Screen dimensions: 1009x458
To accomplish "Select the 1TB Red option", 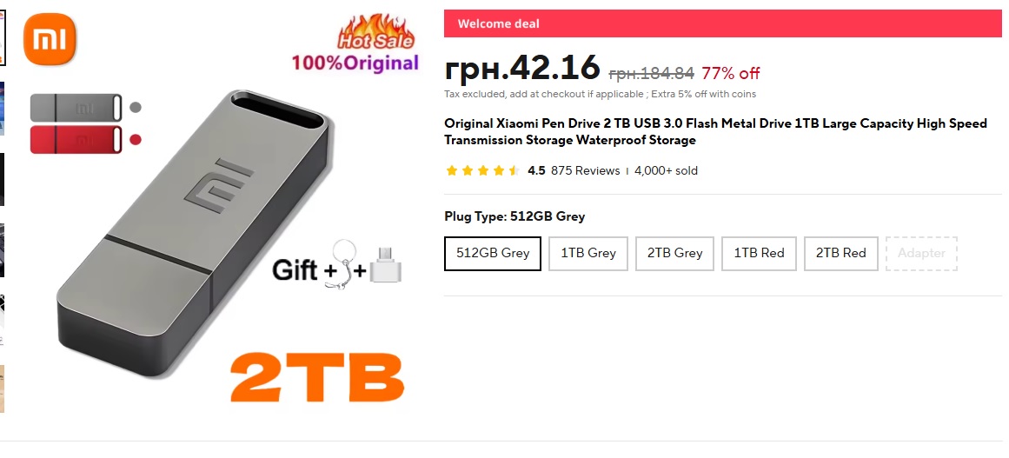I will (x=760, y=254).
